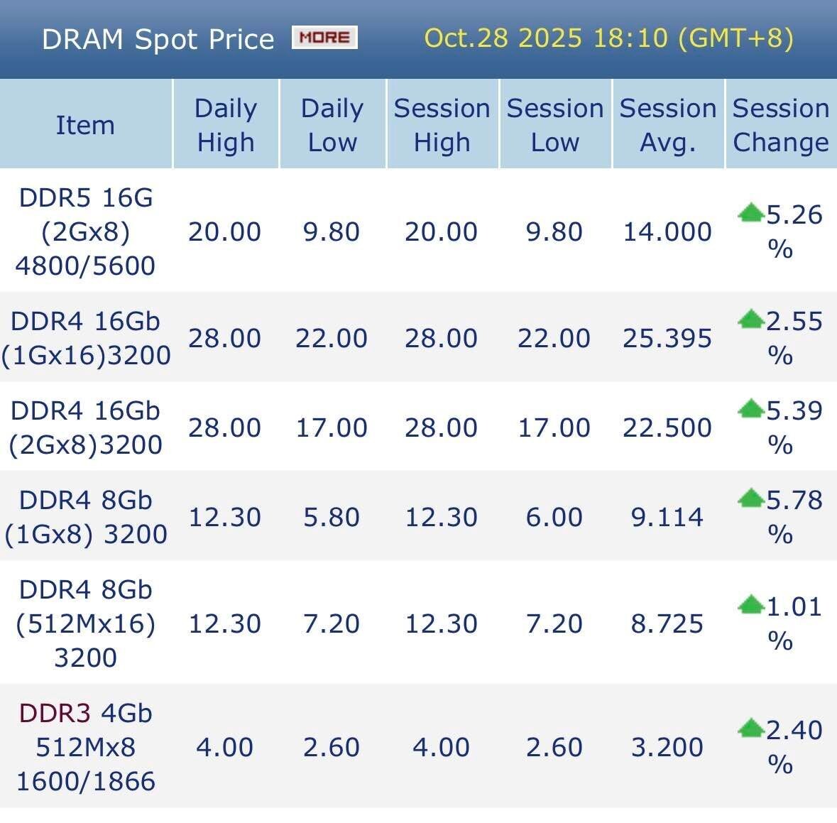Click the Daily High column header
Screen dimensions: 837x823
coord(226,125)
